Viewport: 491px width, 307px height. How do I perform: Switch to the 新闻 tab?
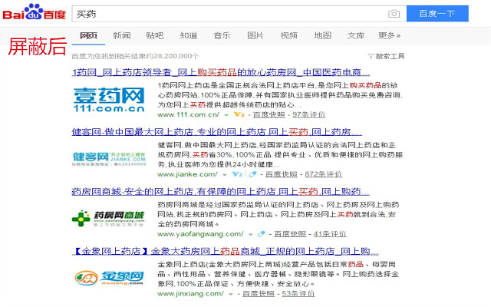click(121, 35)
